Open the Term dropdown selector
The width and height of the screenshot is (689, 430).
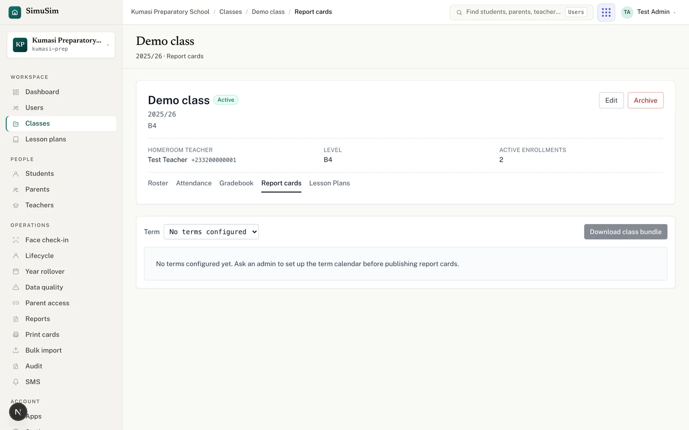(x=211, y=232)
